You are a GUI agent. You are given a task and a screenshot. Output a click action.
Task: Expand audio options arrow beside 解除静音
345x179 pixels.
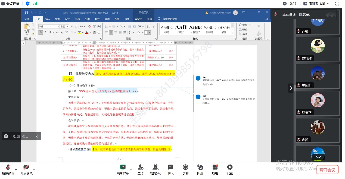pos(16,169)
